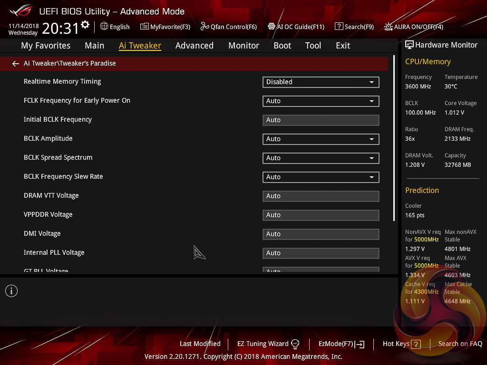Expand the BCLK Spread Spectrum dropdown
The image size is (487, 365).
point(321,158)
